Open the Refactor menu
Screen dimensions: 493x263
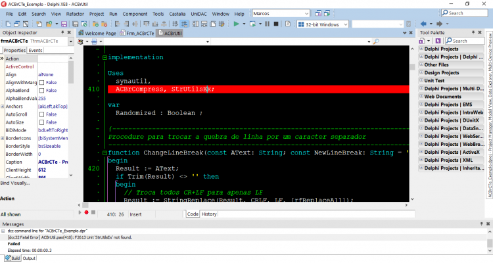(x=75, y=14)
